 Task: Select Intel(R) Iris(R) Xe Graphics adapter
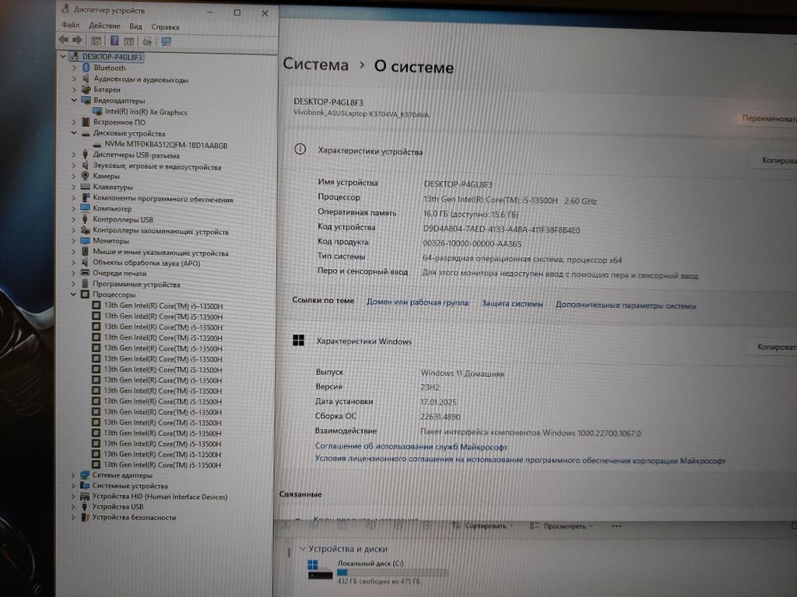point(146,112)
